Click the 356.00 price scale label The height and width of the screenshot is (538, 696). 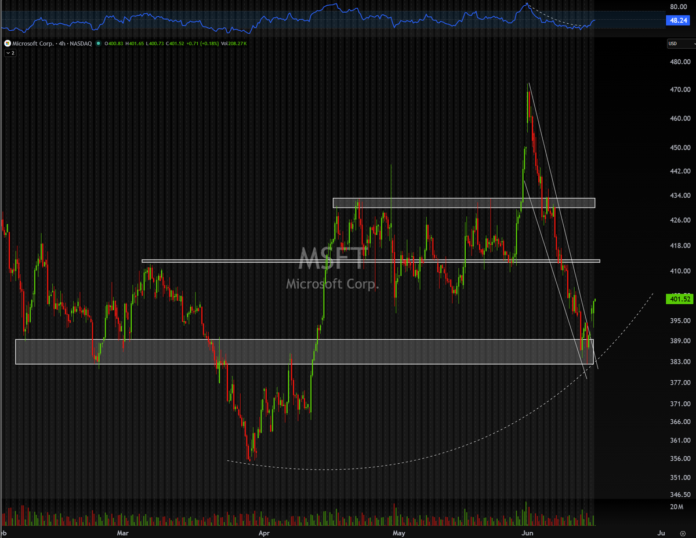680,459
